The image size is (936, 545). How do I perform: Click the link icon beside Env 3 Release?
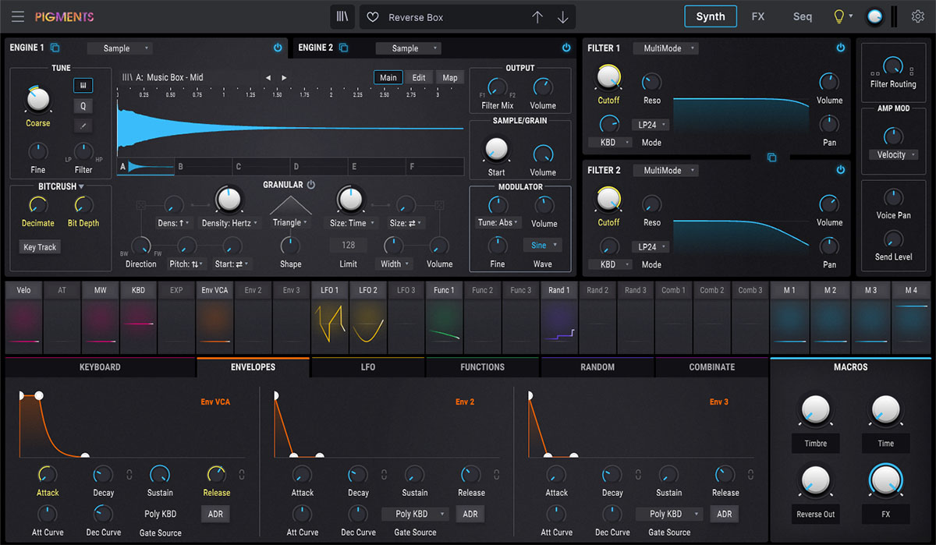750,474
